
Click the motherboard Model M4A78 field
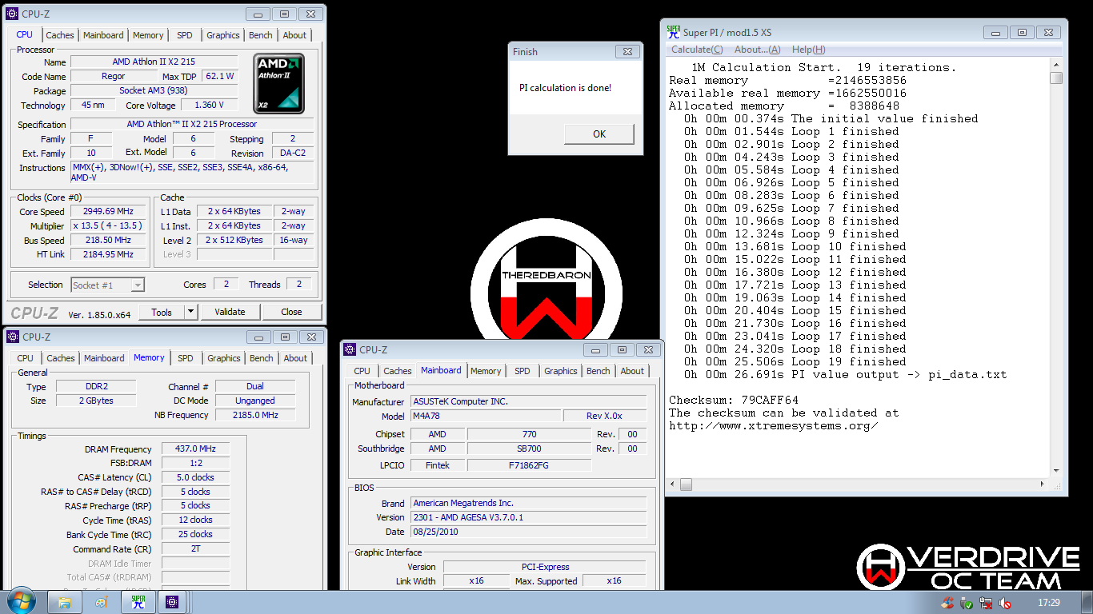[485, 416]
